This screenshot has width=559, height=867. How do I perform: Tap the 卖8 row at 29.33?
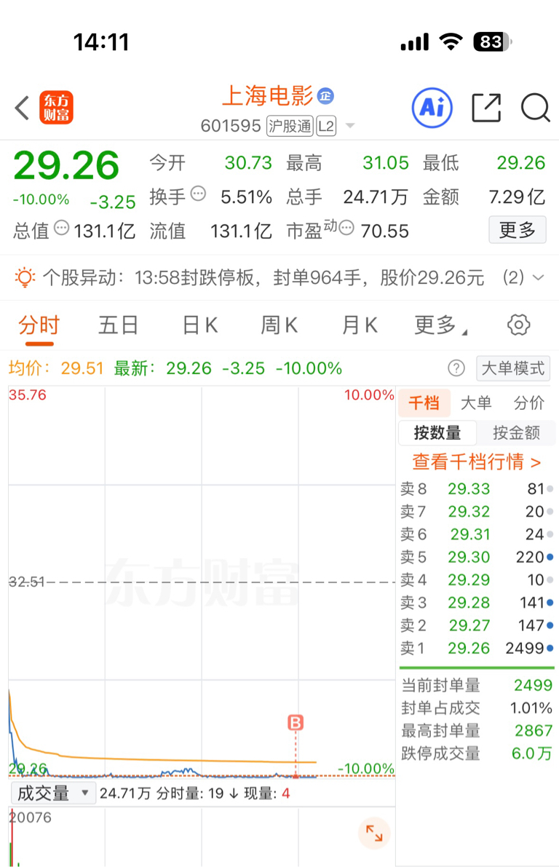477,488
